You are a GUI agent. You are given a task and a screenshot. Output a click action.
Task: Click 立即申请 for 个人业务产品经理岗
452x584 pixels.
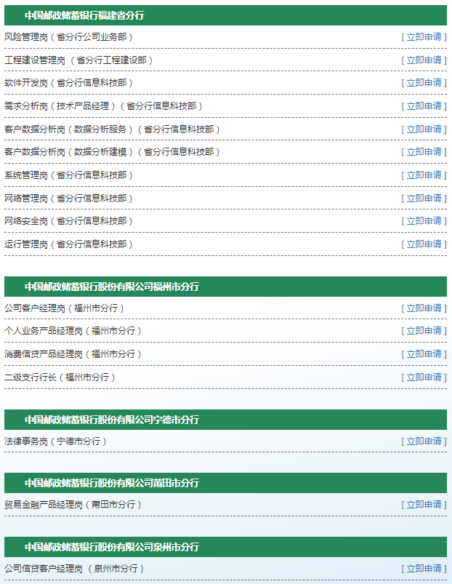point(424,331)
